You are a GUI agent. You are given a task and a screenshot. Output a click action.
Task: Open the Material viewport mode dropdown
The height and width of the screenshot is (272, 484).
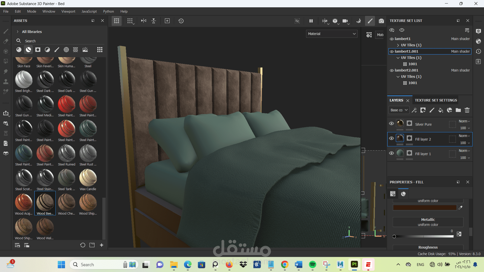coord(332,34)
